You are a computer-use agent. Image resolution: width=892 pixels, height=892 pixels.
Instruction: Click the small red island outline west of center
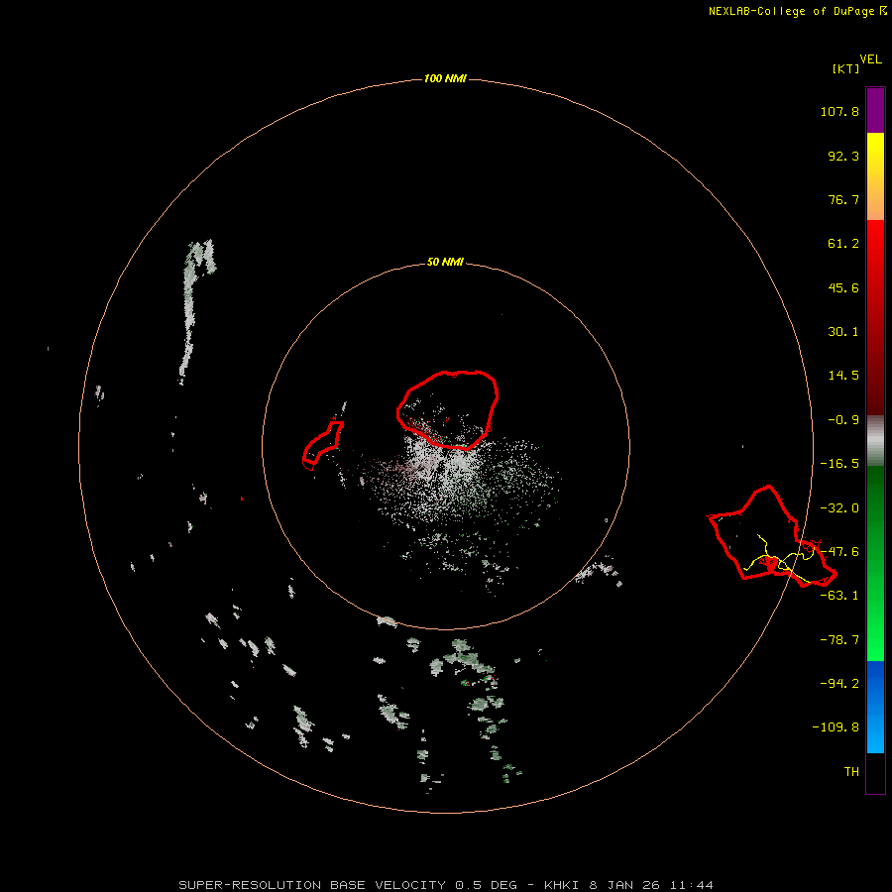pos(322,445)
